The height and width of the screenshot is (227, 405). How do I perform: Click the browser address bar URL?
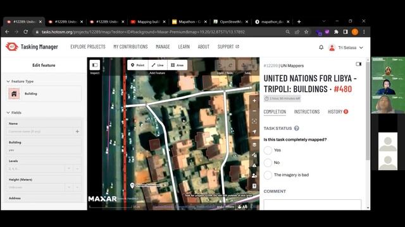pyautogui.click(x=143, y=32)
